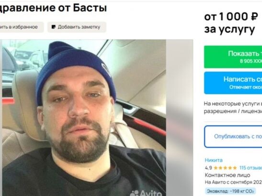Click the Avito watermark logo on photo
The width and height of the screenshot is (262, 196).
pos(146,193)
